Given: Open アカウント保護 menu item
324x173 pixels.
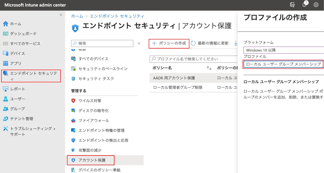Looking at the screenshot, I should [92, 160].
